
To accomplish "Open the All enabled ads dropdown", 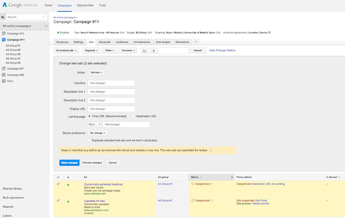I will point(66,50).
